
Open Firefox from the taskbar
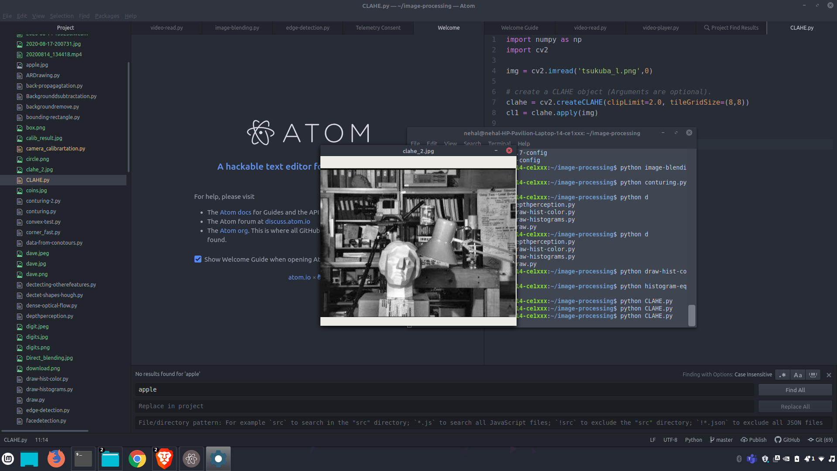(56, 459)
